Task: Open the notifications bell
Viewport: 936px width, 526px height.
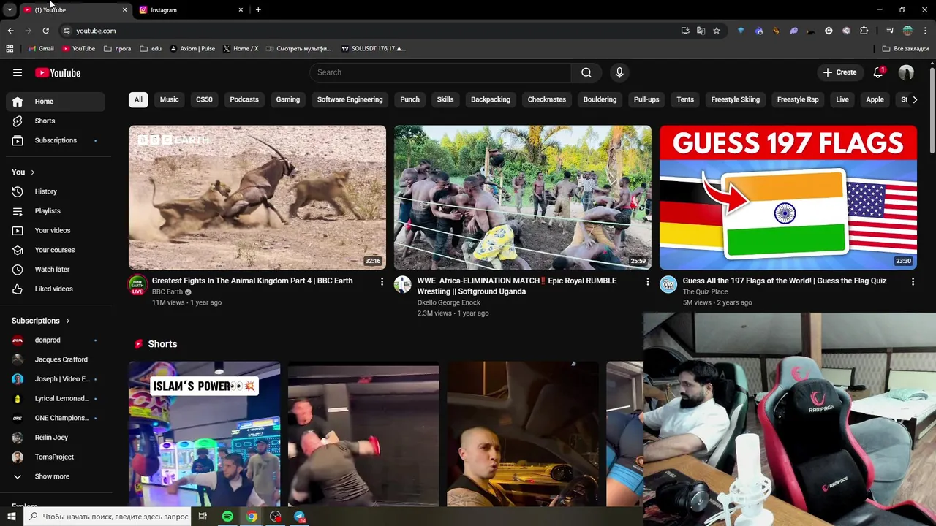Action: 878,72
